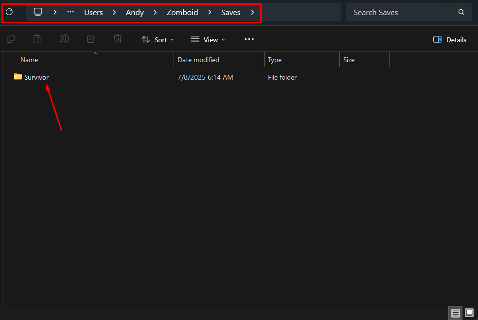Show hidden path via breadcrumb ellipsis

pos(71,12)
